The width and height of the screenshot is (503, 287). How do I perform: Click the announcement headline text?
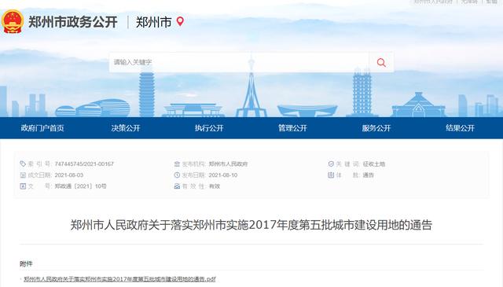click(x=251, y=225)
